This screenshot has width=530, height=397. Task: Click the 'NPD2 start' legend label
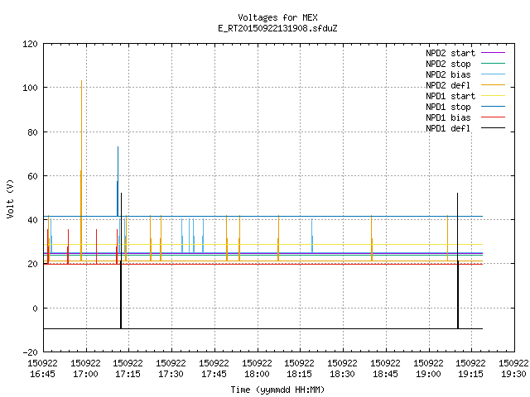tap(450, 53)
